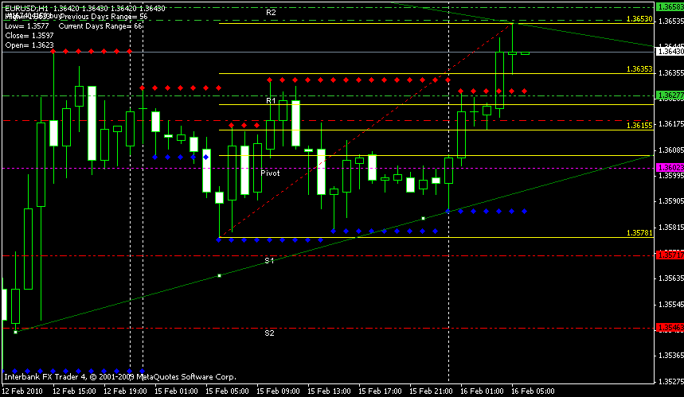Viewport: 684px width, 397px height.
Task: Select the trendline start anchor at chart's lower left
Action: [16, 333]
